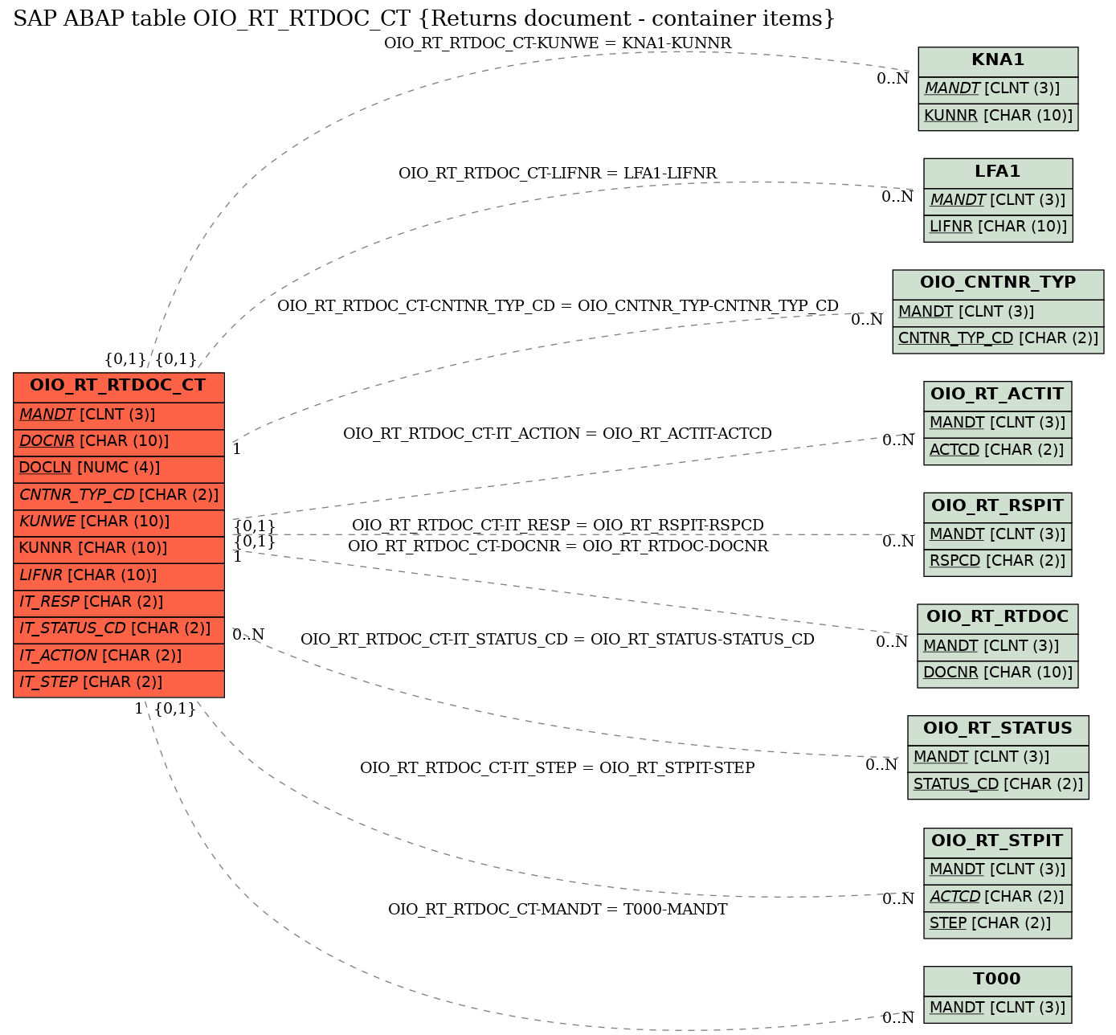The height and width of the screenshot is (1035, 1116).
Task: Click the DOCNR = OIO_RT_RTDOC-DOCNR relation label
Action: pyautogui.click(x=558, y=546)
